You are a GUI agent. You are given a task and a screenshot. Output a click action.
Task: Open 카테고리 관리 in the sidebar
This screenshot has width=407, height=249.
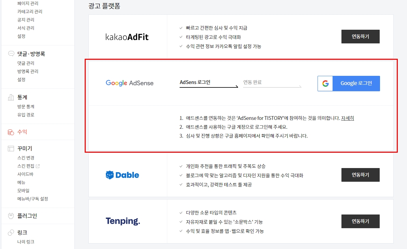click(30, 11)
